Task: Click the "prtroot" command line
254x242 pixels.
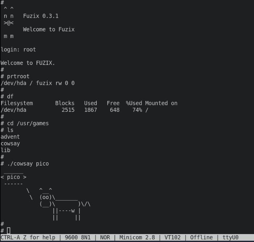Action: [18, 76]
